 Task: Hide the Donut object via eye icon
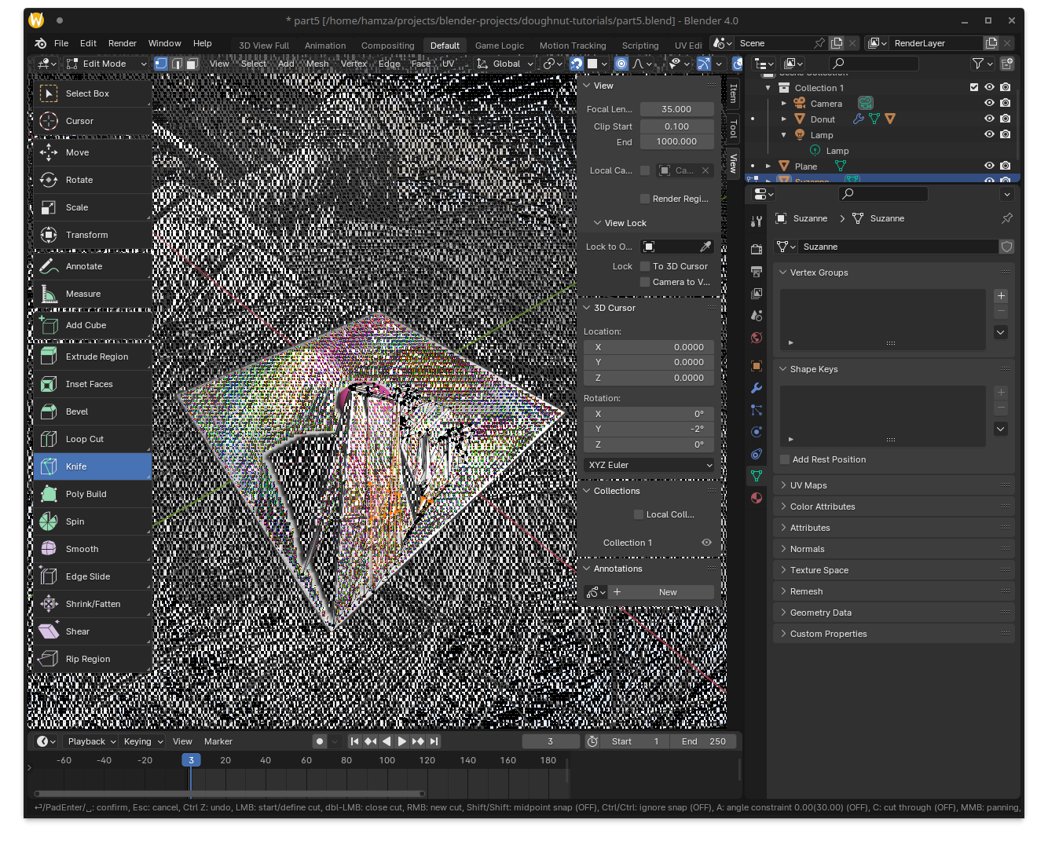pos(989,119)
